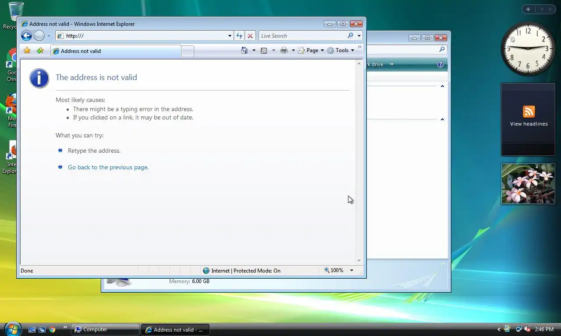The image size is (561, 336).
Task: Select the Address not valid tab
Action: point(116,51)
